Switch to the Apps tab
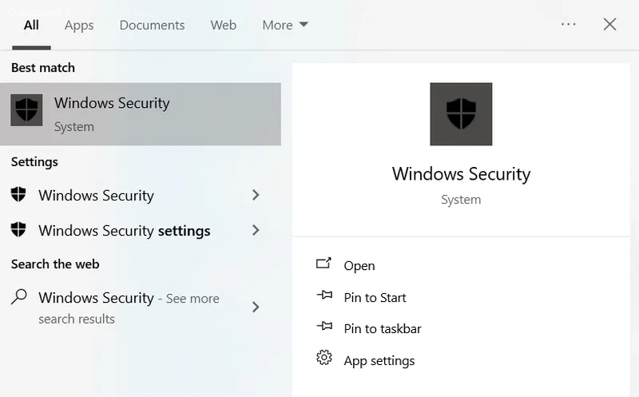Screen dimensions: 639x397 (79, 25)
